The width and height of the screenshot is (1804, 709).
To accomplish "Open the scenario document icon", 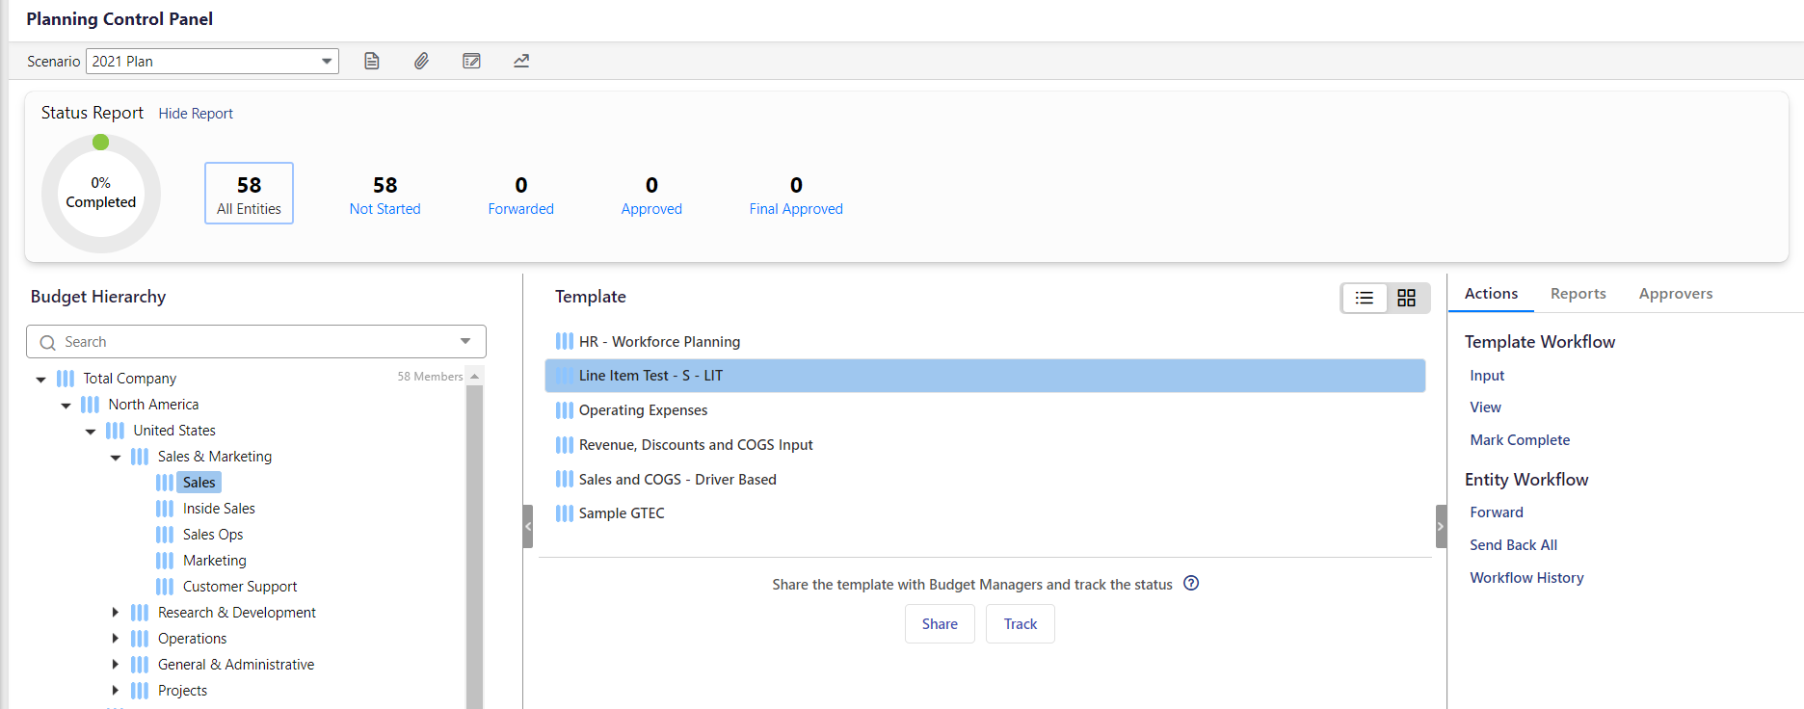I will click(372, 61).
